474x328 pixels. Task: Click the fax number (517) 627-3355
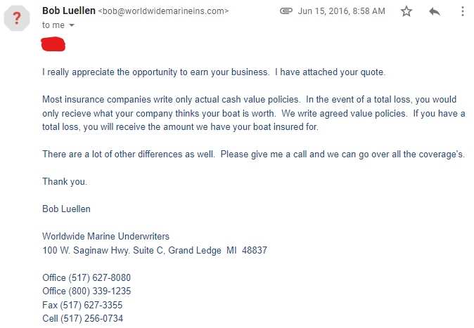[91, 305]
